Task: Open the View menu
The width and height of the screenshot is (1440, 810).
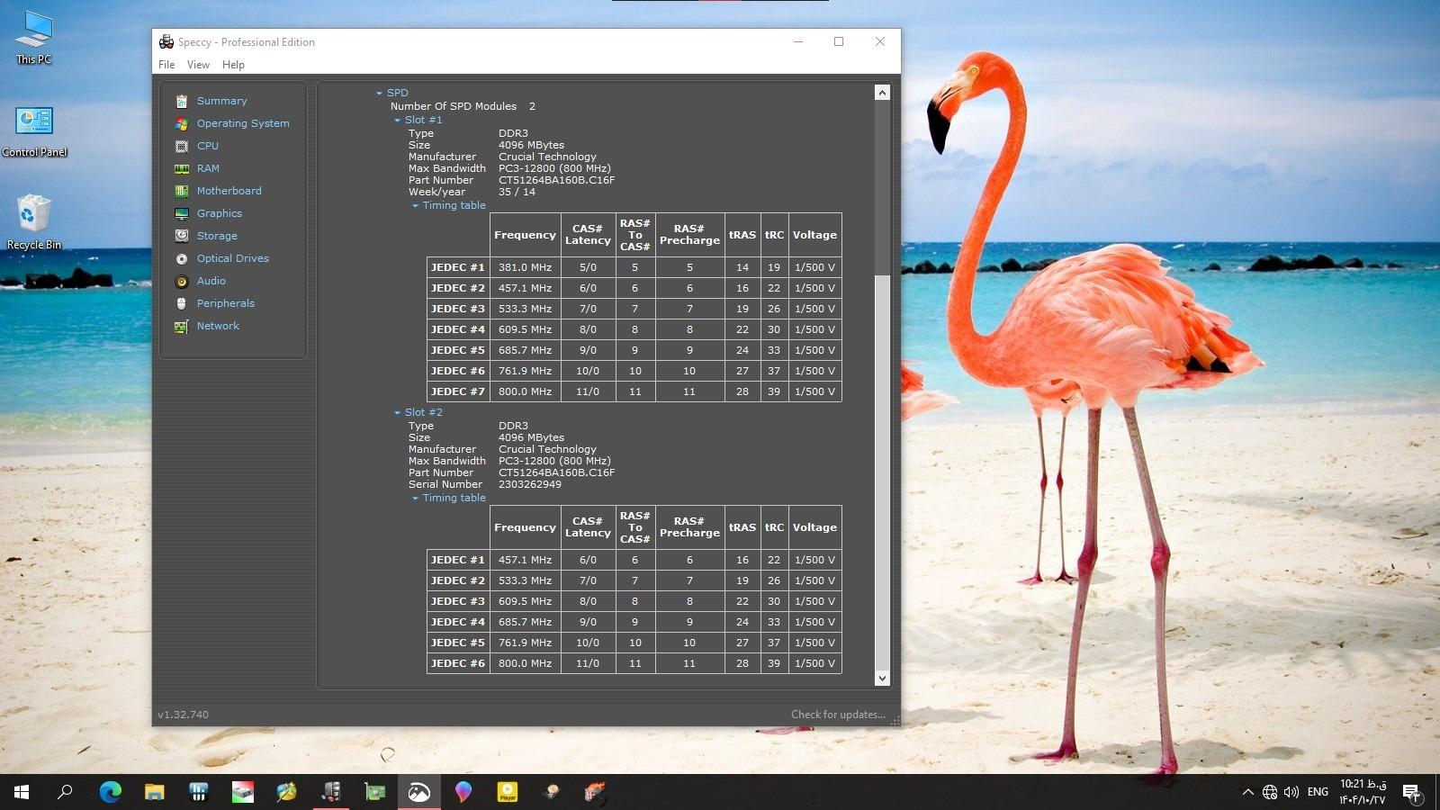Action: [198, 65]
